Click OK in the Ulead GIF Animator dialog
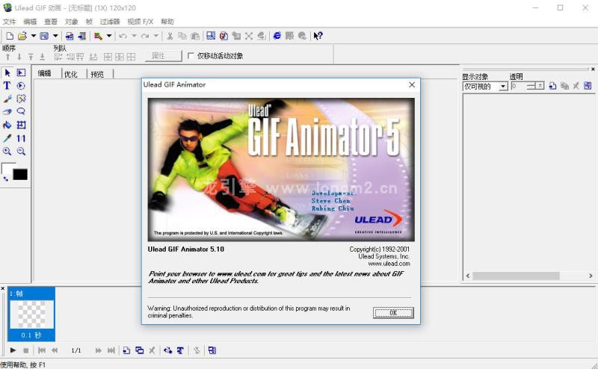The height and width of the screenshot is (369, 598). click(x=393, y=313)
